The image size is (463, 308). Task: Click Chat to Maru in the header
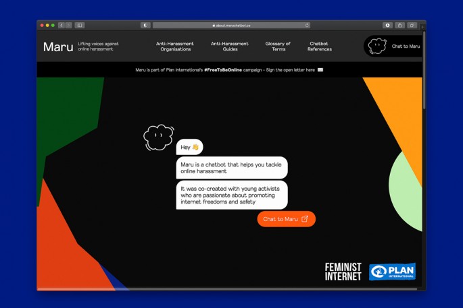[x=394, y=47]
